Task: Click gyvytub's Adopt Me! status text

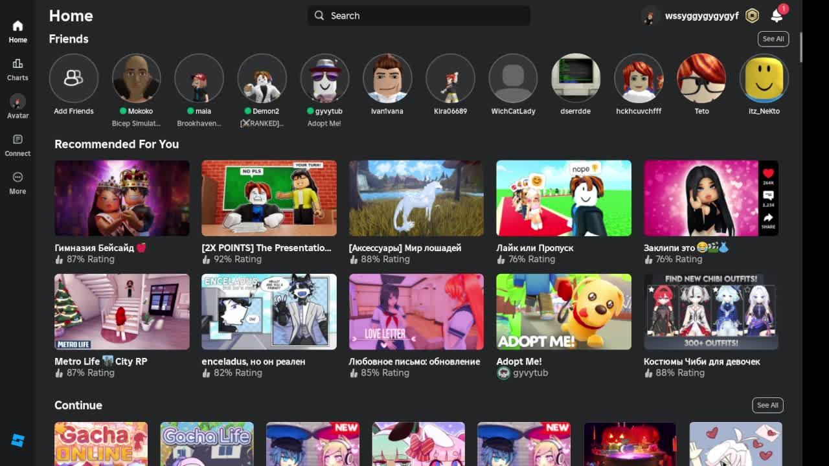Action: 324,124
